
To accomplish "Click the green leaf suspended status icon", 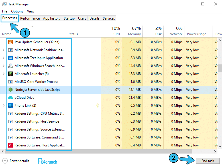I will pyautogui.click(x=98, y=105).
